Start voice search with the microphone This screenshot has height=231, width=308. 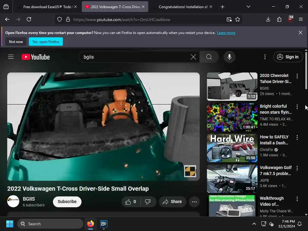(x=229, y=57)
